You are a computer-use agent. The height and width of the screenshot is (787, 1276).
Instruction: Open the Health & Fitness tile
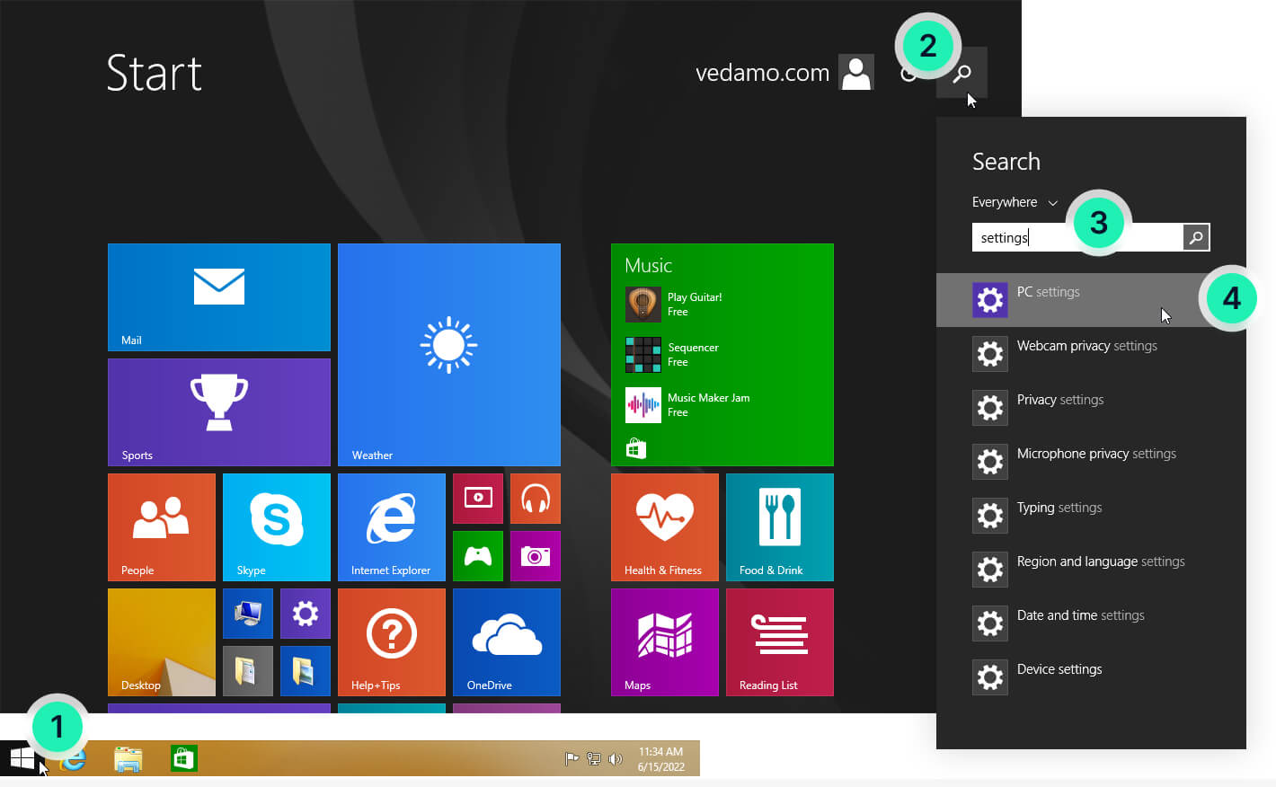pyautogui.click(x=665, y=527)
